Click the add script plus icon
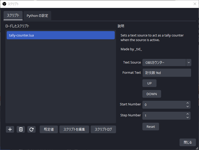Viewport: 199px width, 150px height. 10,129
